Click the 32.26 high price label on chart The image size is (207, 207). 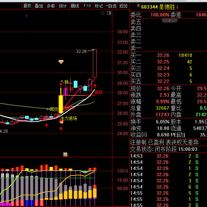(81, 51)
